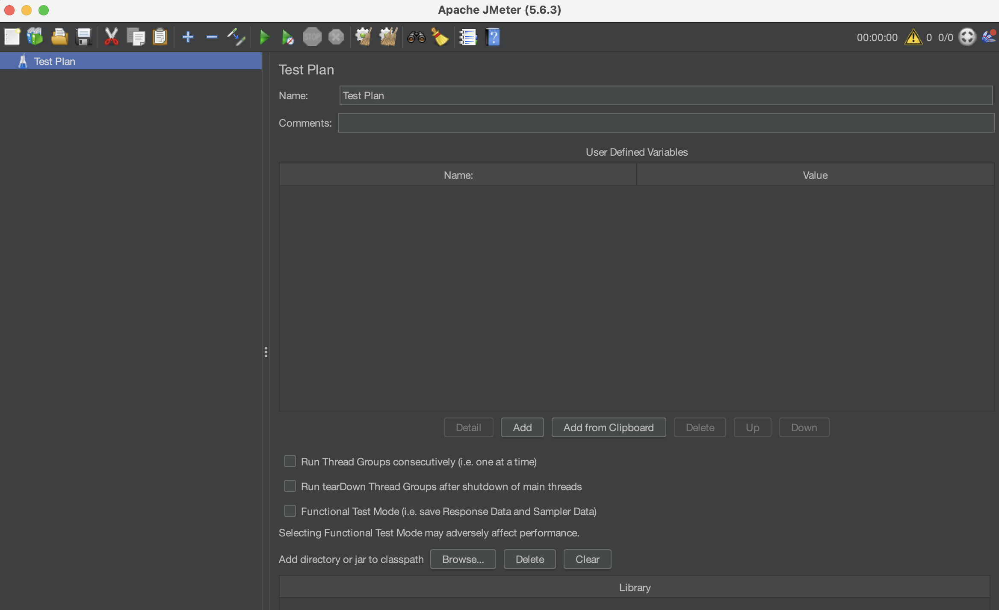Collapse all tree nodes with the minus icon
The image size is (999, 610).
(212, 37)
